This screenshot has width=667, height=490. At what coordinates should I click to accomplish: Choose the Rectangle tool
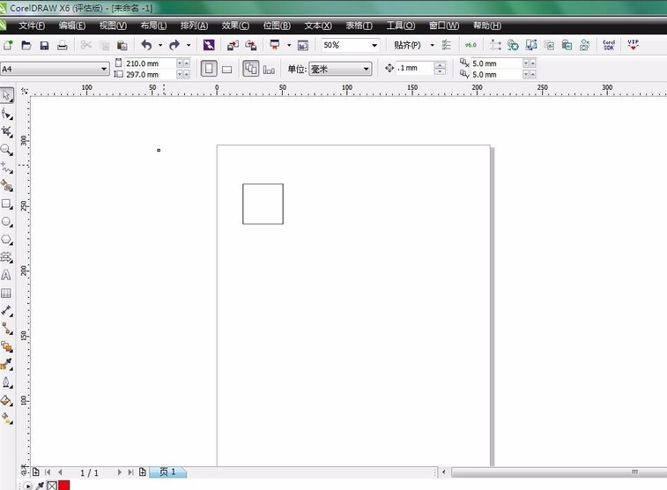click(x=6, y=204)
